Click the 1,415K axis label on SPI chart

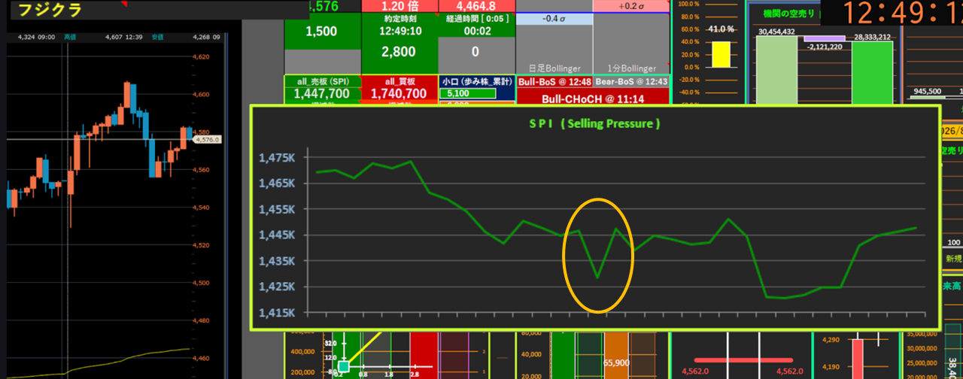tap(276, 313)
